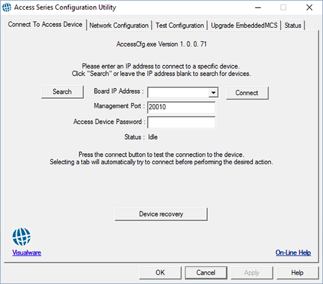Image resolution: width=323 pixels, height=284 pixels.
Task: Open the On-Line Help link
Action: (293, 252)
